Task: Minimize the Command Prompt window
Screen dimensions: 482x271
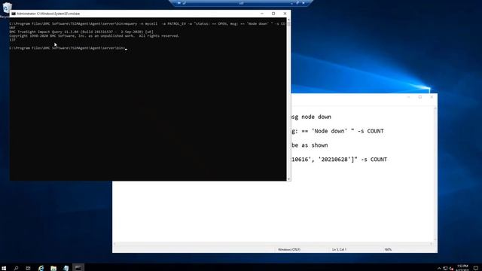Action: (262, 14)
